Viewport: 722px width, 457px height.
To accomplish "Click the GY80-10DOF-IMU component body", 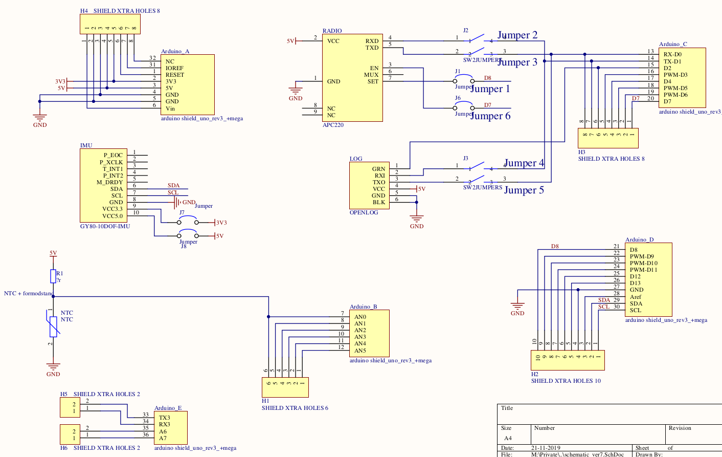I will tap(103, 185).
